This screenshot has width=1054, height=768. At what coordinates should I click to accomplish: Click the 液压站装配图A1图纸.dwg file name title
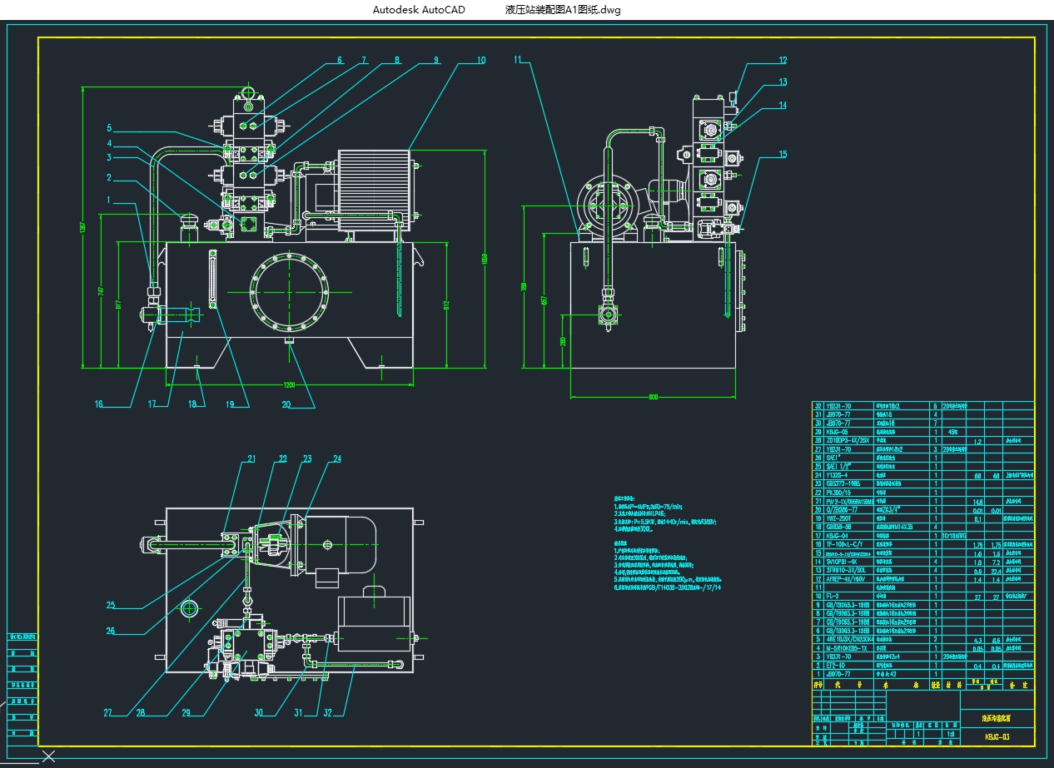tap(563, 10)
